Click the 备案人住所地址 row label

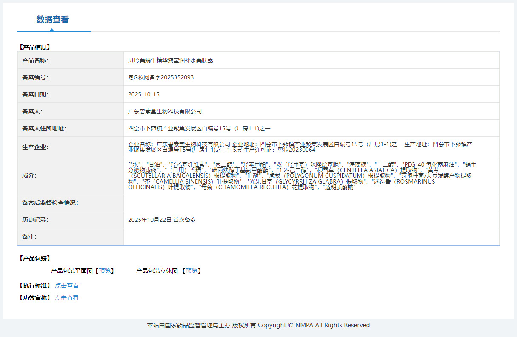pos(44,128)
